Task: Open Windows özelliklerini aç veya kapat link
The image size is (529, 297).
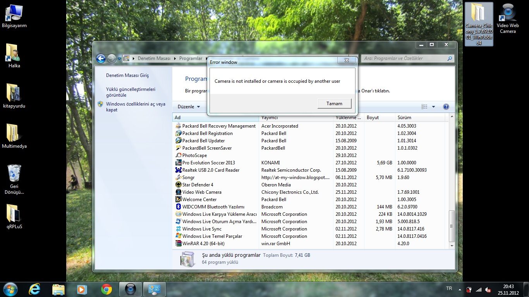Action: 136,107
